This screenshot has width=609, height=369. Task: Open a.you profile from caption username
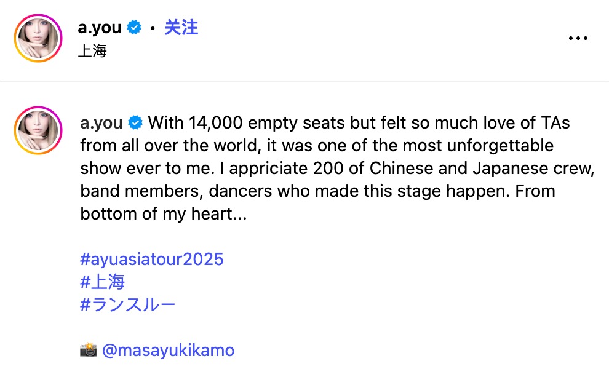(x=101, y=123)
